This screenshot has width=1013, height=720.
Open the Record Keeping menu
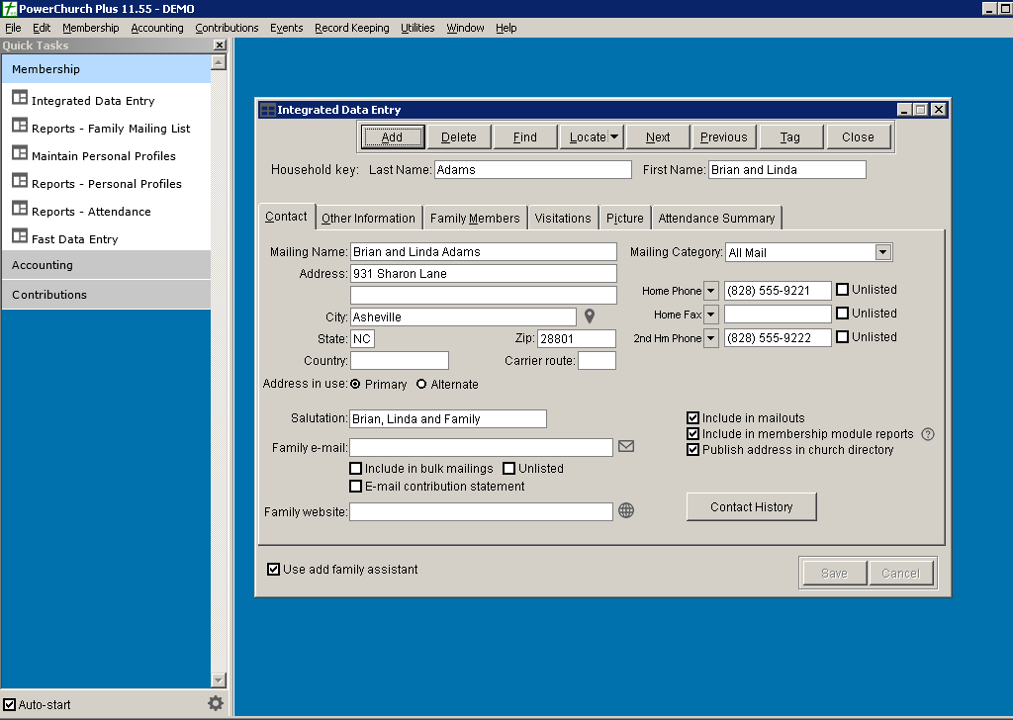coord(352,28)
